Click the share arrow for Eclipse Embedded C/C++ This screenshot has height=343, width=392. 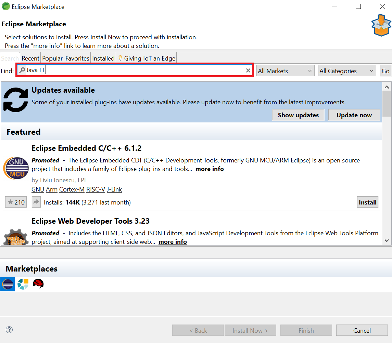[36, 202]
